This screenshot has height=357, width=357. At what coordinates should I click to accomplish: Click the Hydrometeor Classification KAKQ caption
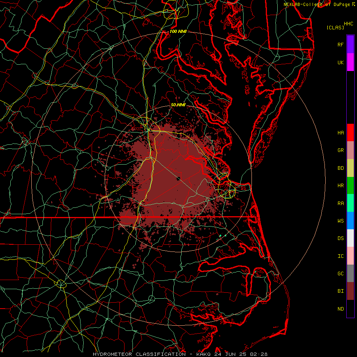pyautogui.click(x=180, y=354)
